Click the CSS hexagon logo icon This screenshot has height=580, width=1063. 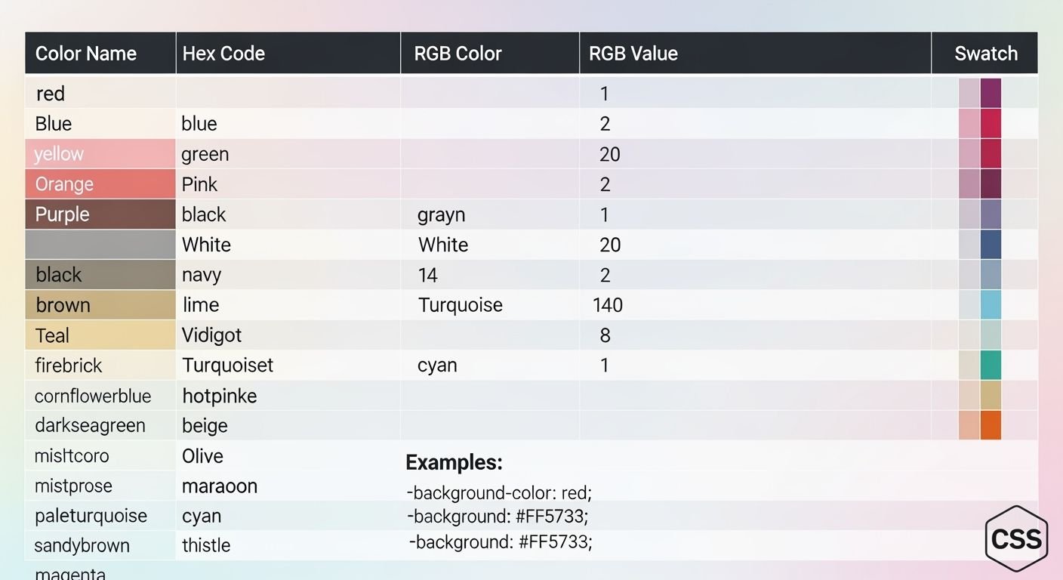(x=1016, y=539)
